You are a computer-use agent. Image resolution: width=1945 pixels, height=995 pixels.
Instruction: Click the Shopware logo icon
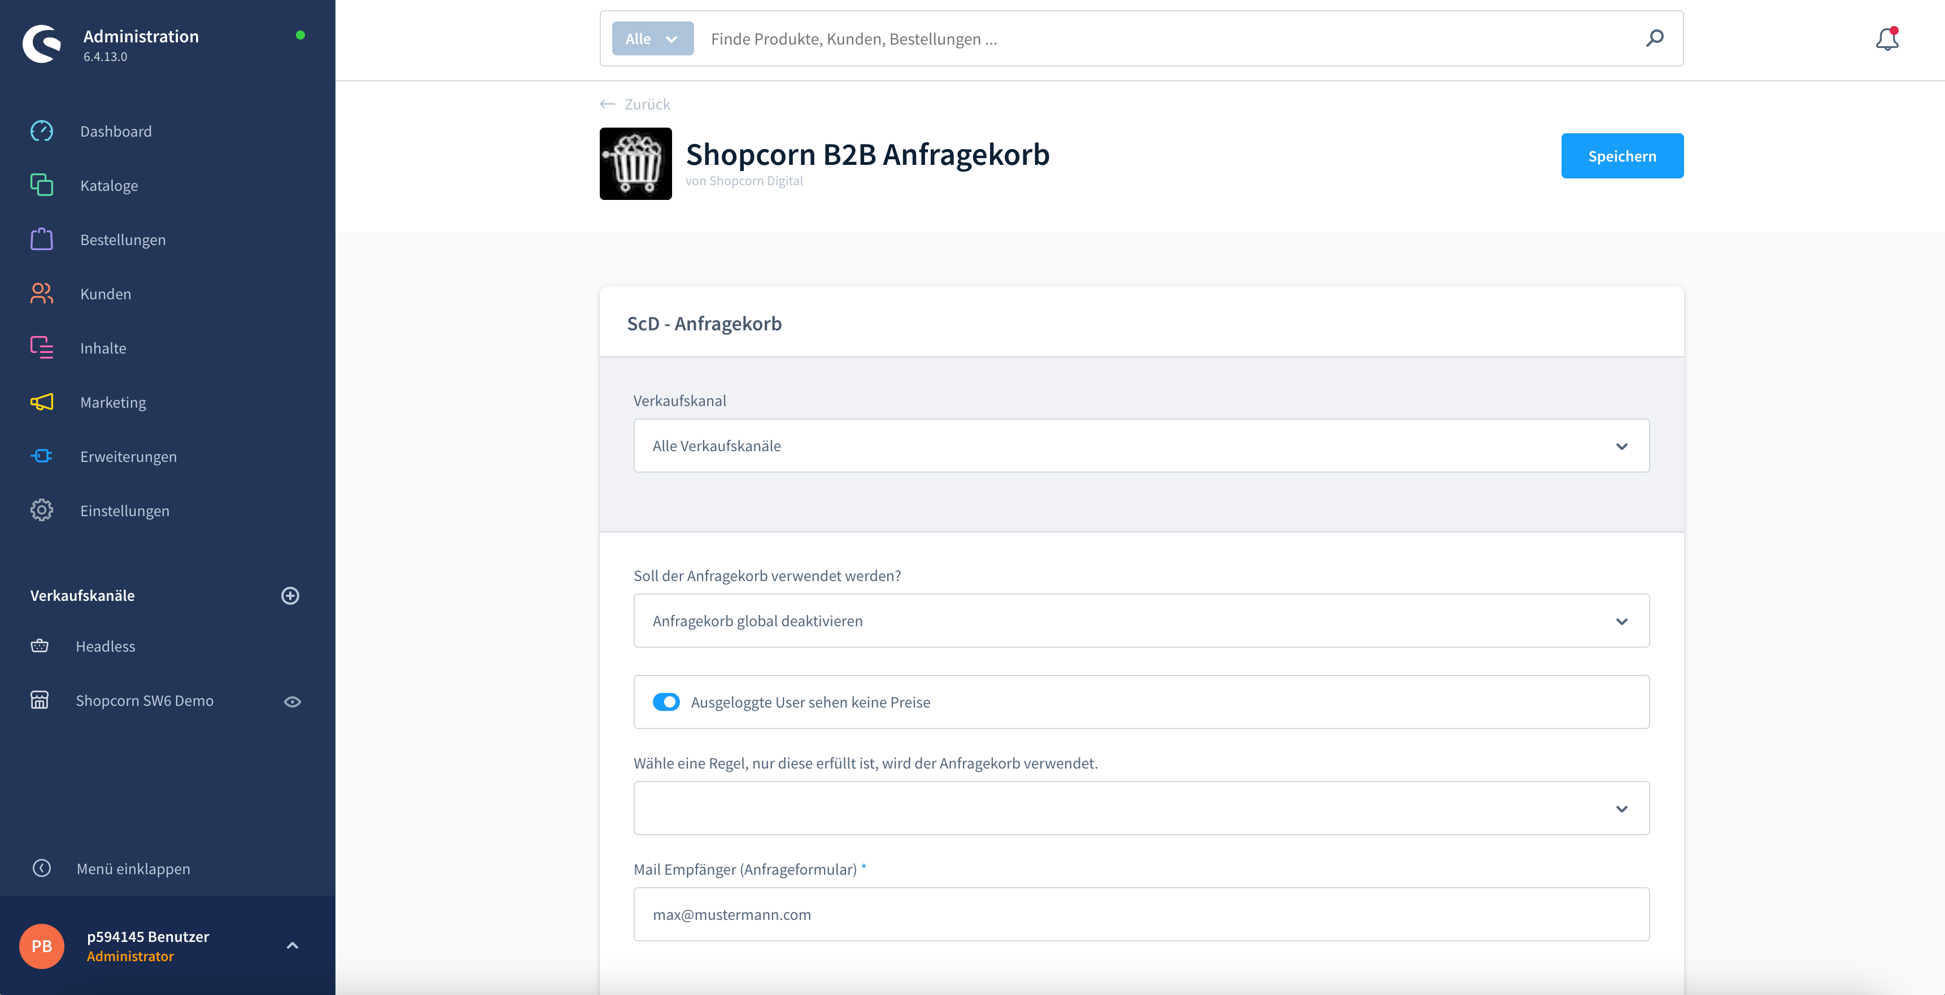point(42,44)
